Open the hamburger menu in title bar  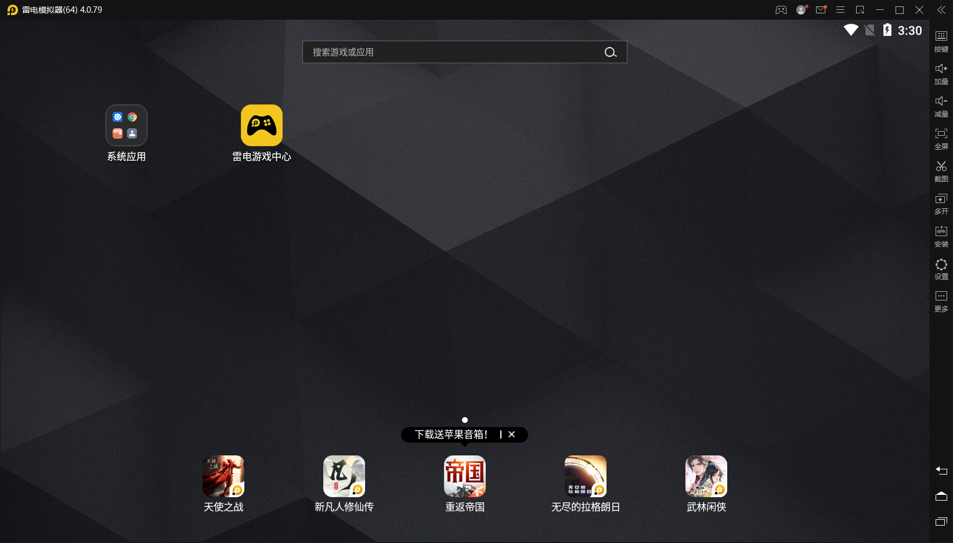(x=840, y=10)
